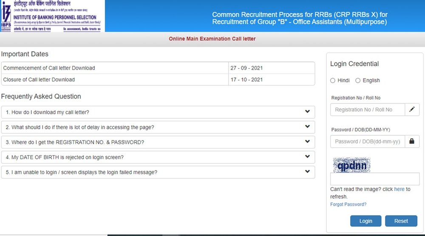Viewport: 425px width, 236px height.
Task: Click the pencil icon beside Registration No field
Action: tap(412, 110)
